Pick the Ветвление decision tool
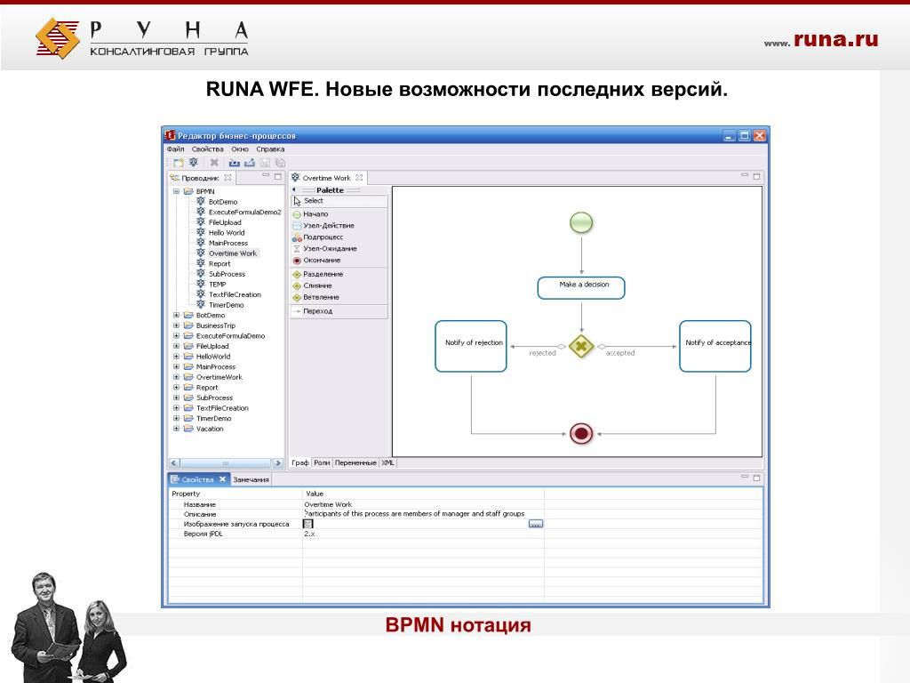Image resolution: width=910 pixels, height=683 pixels. click(339, 297)
